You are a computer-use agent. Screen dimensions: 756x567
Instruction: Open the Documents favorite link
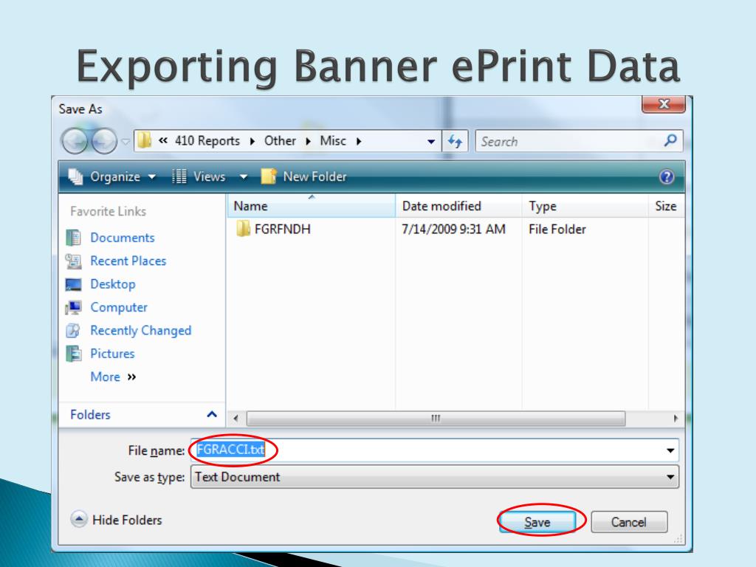[x=123, y=238]
